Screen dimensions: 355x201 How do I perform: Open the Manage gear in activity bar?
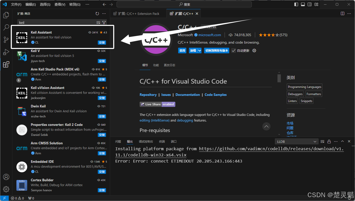pyautogui.click(x=6, y=189)
